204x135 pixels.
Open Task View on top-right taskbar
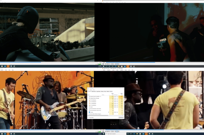pos(112,66)
